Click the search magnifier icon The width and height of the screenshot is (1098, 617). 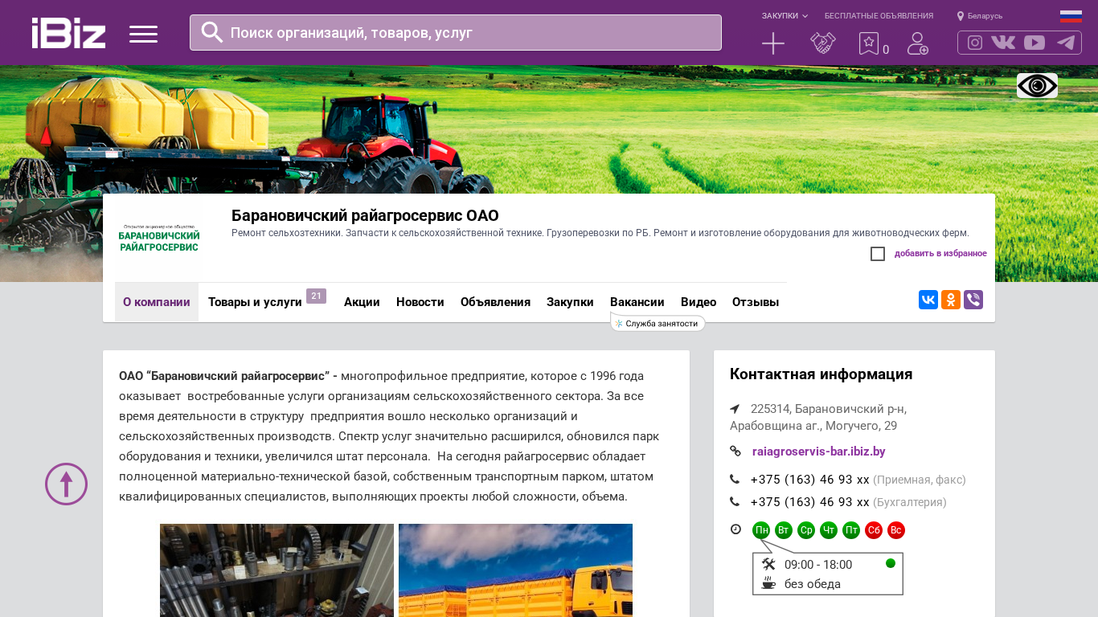pyautogui.click(x=212, y=32)
